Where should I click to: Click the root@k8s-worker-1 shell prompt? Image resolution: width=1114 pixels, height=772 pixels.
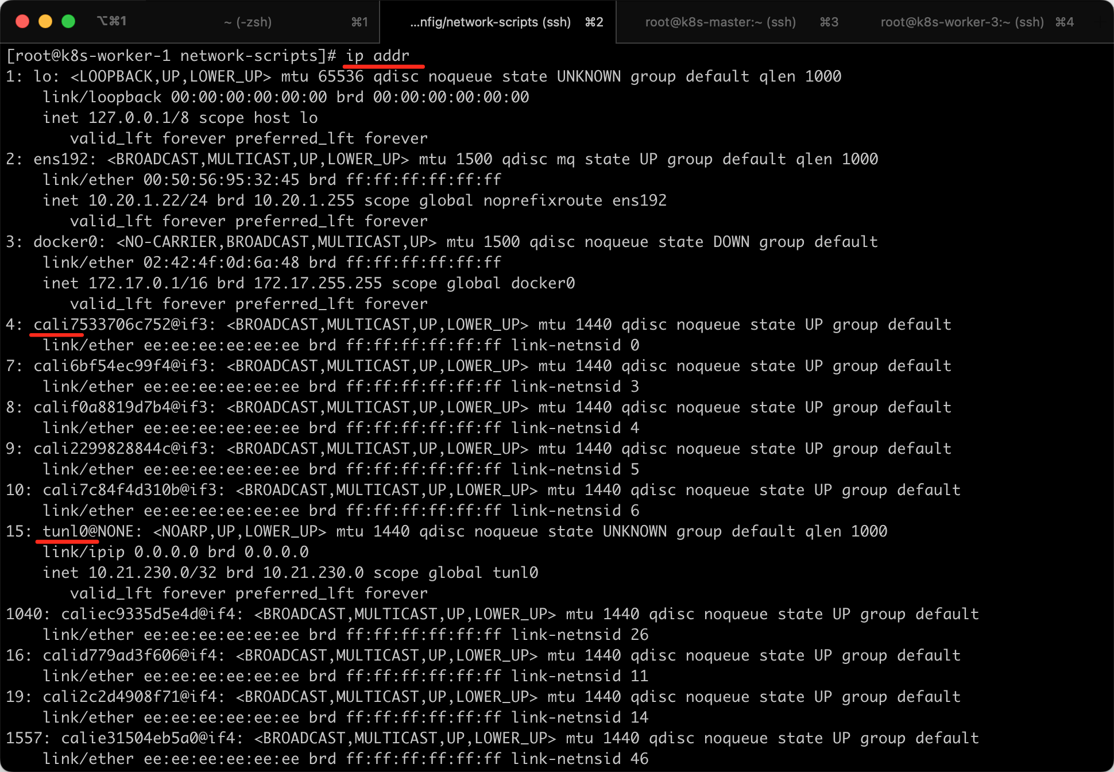[171, 56]
